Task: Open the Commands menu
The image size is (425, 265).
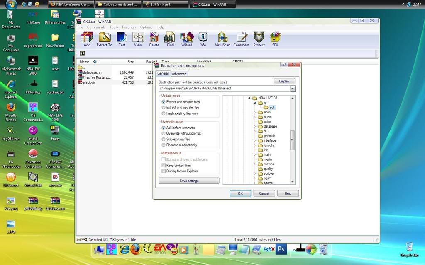Action: click(96, 27)
